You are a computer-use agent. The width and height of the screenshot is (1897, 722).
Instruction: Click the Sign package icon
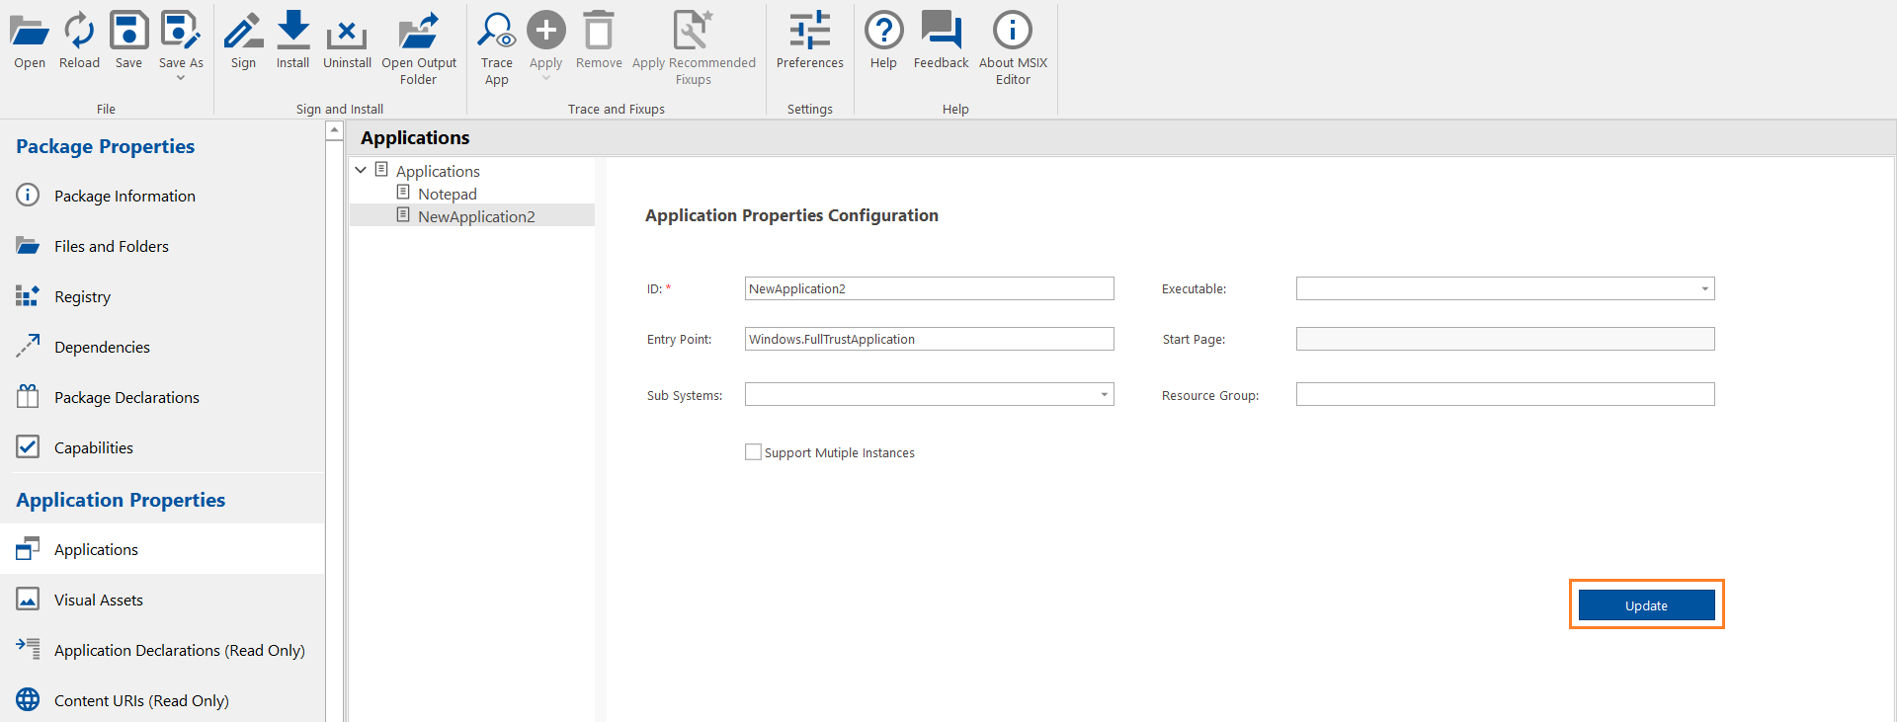click(243, 32)
